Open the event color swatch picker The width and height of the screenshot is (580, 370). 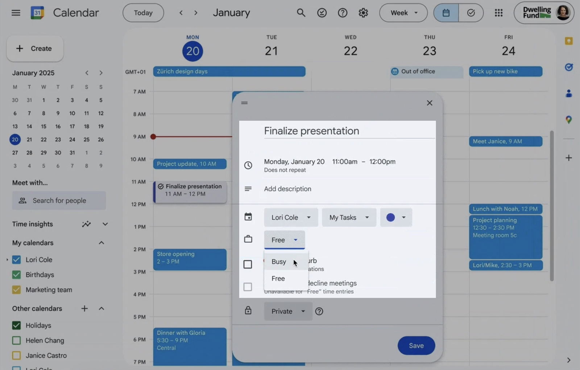click(x=395, y=217)
